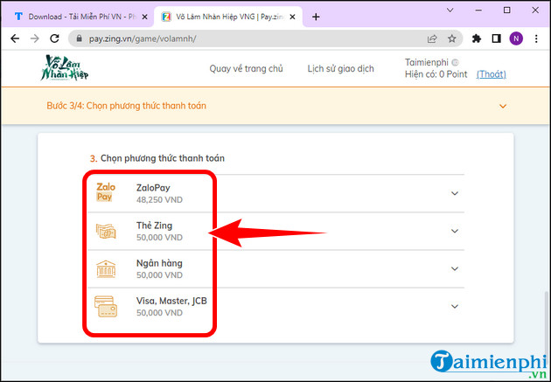Close the Võ Lâm Nhàn Hiệp VNG tab

click(x=292, y=17)
